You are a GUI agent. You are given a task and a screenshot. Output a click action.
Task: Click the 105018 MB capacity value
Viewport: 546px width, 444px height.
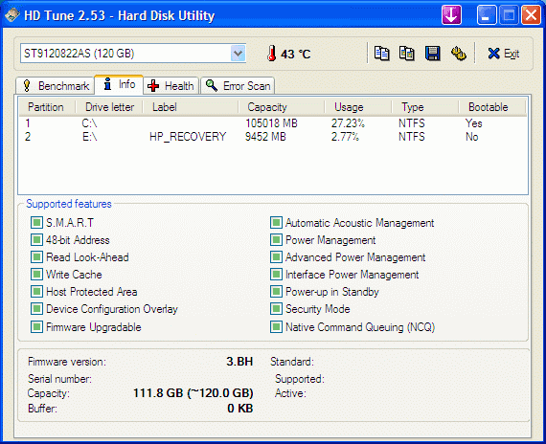272,123
